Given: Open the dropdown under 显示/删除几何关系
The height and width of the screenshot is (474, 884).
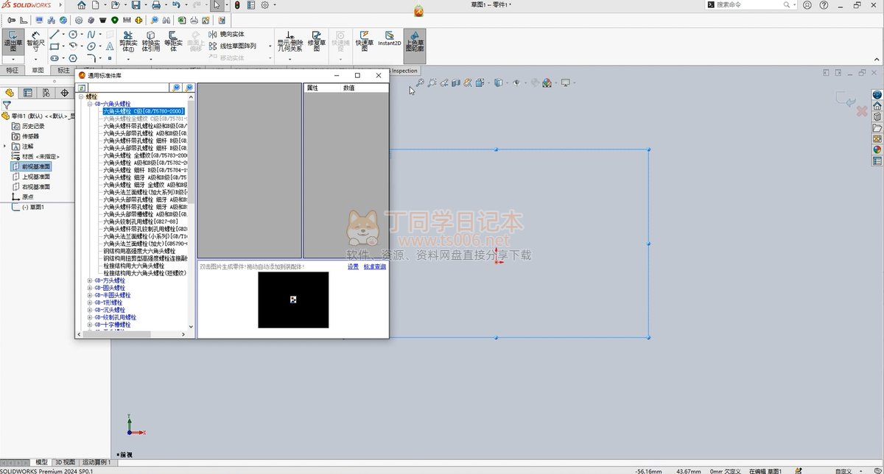Looking at the screenshot, I should click(290, 57).
